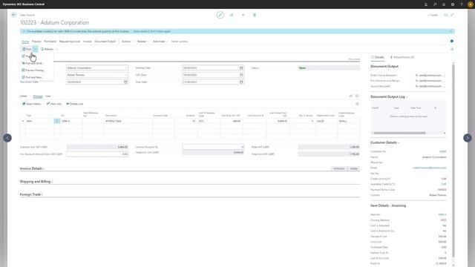Click the trash delete icon
This screenshot has width=475, height=267.
pos(255,15)
